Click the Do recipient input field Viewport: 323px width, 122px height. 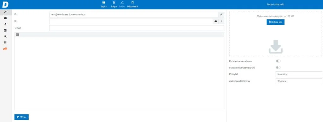coord(131,21)
